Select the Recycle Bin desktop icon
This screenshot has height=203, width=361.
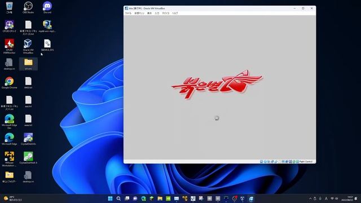tap(9, 7)
